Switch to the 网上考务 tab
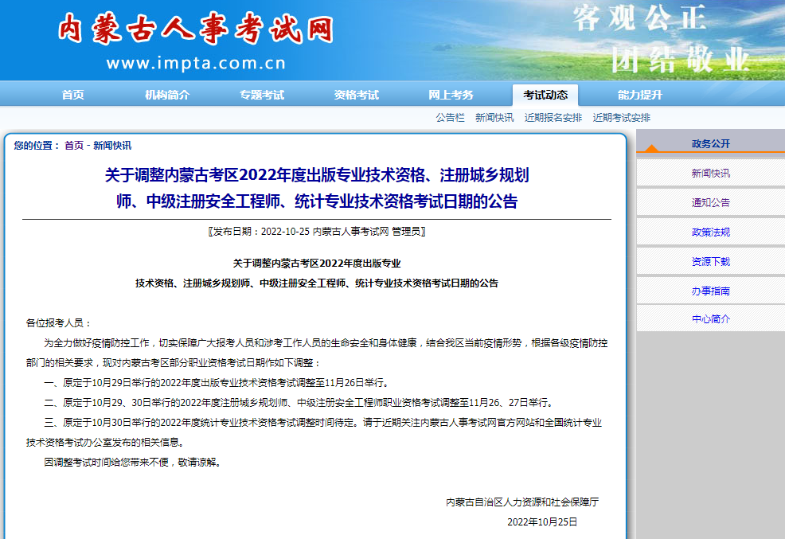785x539 pixels. [451, 95]
